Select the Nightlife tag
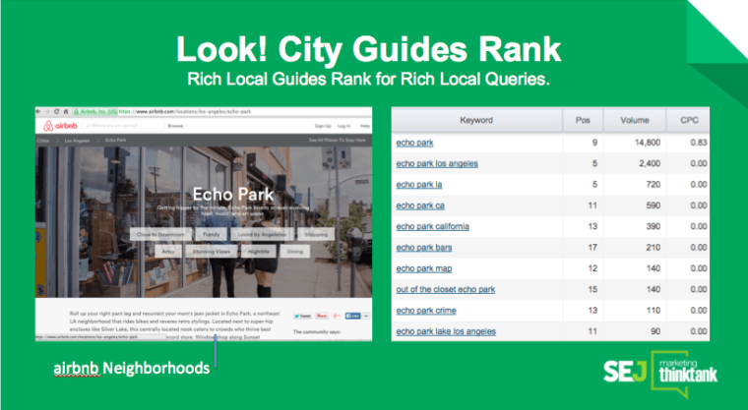Viewport: 748px width, 410px height. coord(259,252)
